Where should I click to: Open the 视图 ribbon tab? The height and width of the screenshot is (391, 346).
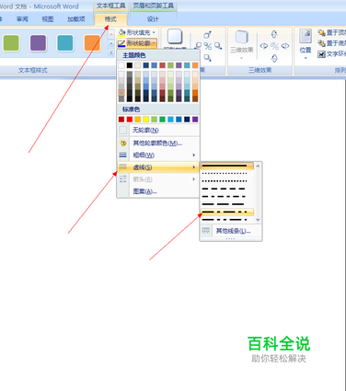coord(48,19)
